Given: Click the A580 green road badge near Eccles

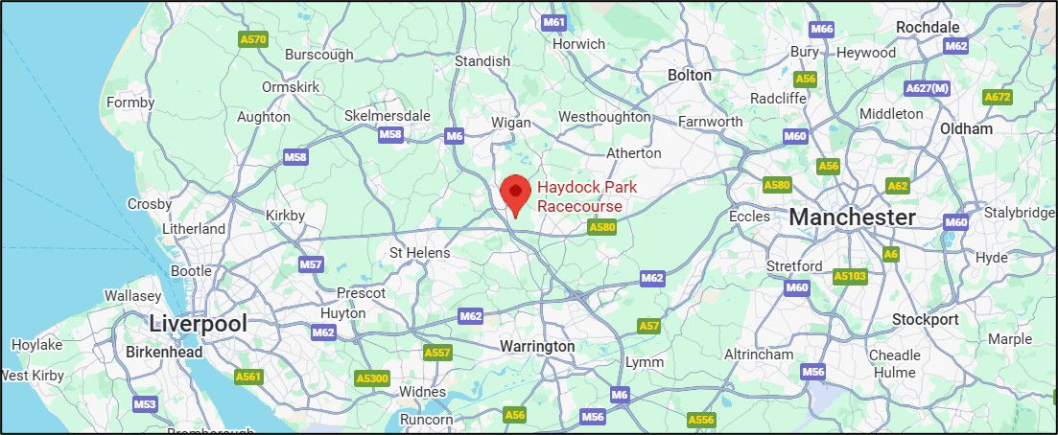Looking at the screenshot, I should click(777, 184).
